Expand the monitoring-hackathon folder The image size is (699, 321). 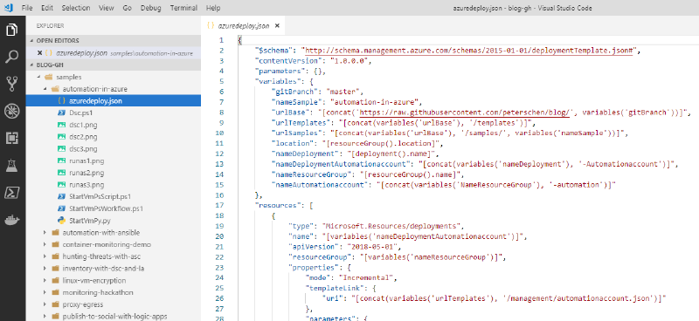pyautogui.click(x=45, y=292)
